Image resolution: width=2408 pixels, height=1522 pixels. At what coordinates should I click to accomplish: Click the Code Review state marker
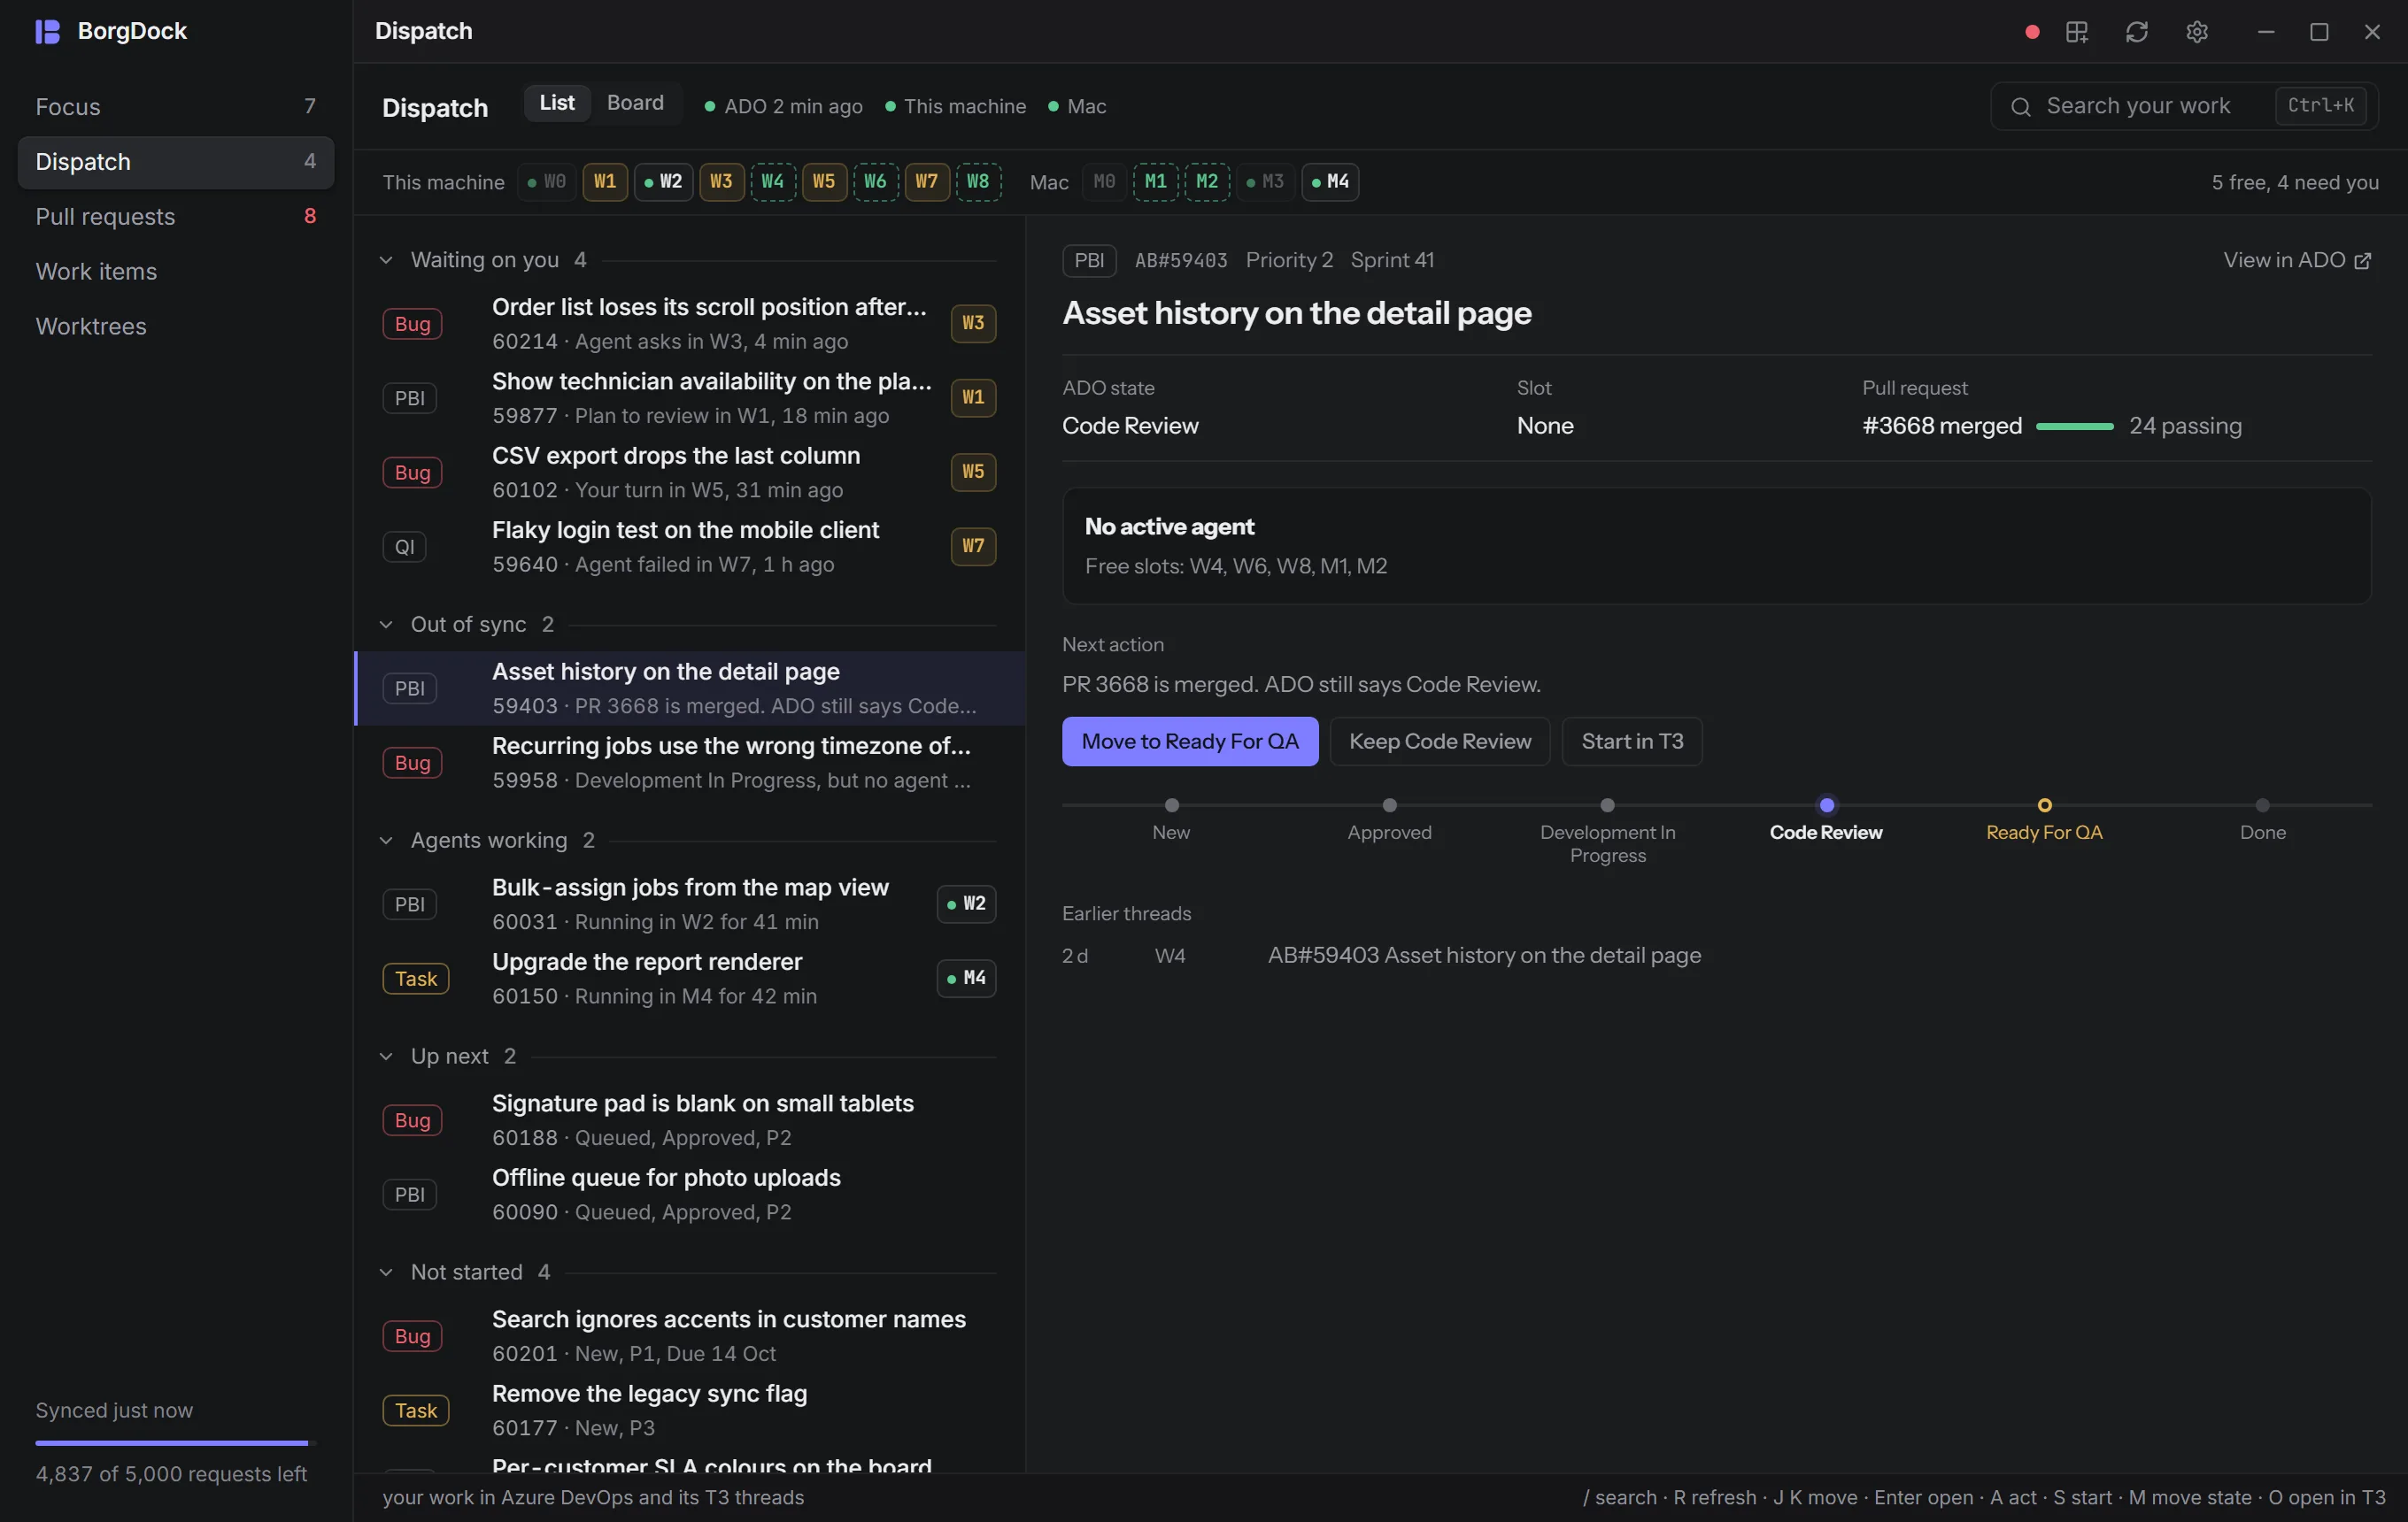[1826, 805]
